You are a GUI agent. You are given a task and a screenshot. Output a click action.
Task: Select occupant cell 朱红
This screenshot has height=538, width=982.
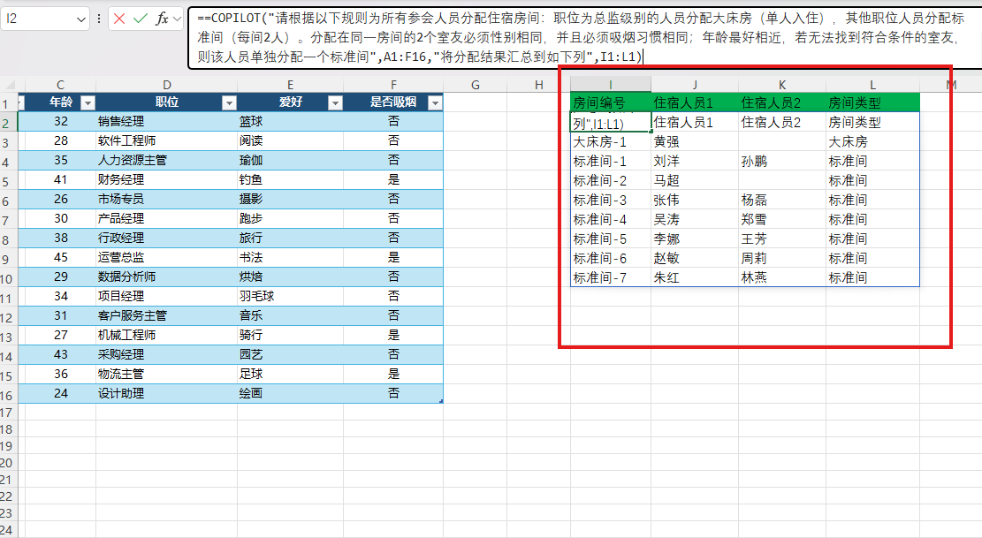(x=695, y=277)
